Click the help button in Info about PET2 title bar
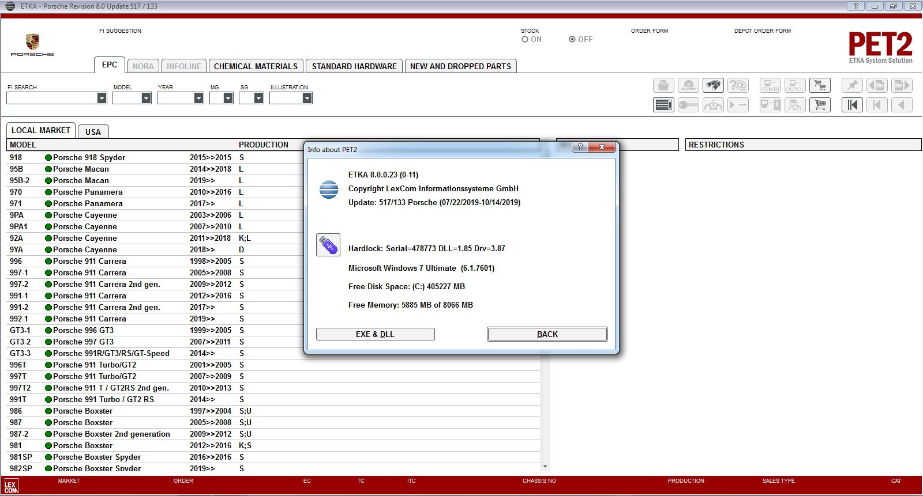Screen dimensions: 923x496 [x=580, y=147]
